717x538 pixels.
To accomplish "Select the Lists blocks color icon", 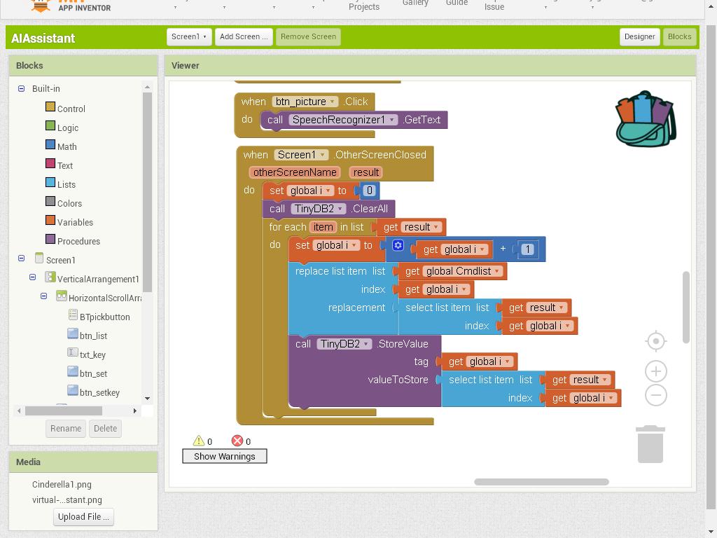I will coord(50,183).
